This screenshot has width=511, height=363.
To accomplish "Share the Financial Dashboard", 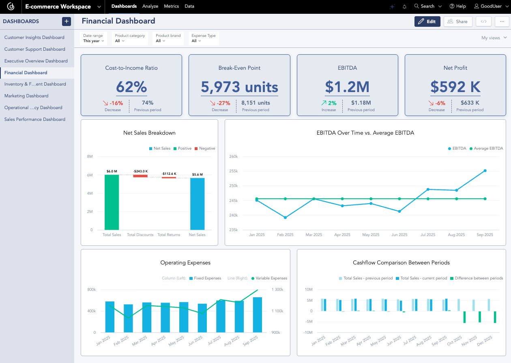I will (x=458, y=21).
